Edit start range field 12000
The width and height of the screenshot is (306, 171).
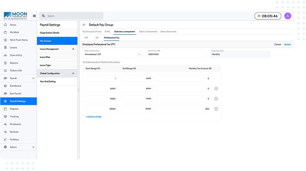click(x=102, y=109)
